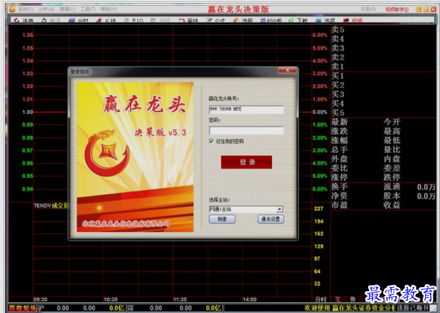440x313 pixels.
Task: Click the 密码 password input field
Action: [x=246, y=130]
